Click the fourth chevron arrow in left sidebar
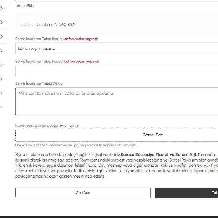 pyautogui.click(x=1, y=51)
